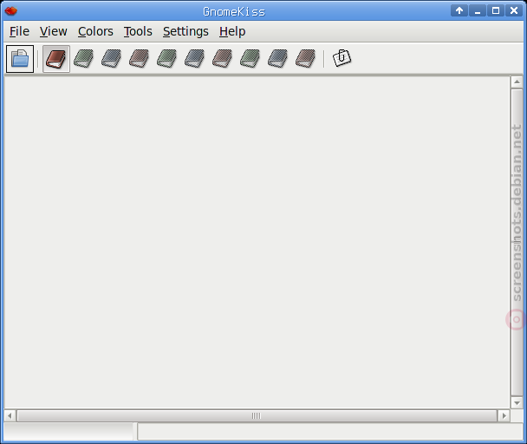The width and height of the screenshot is (527, 444).
Task: Click the GnomeKiss lips icon in title bar
Action: tap(11, 11)
